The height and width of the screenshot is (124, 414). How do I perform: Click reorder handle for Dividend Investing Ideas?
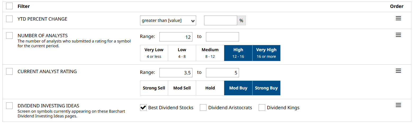pyautogui.click(x=398, y=105)
